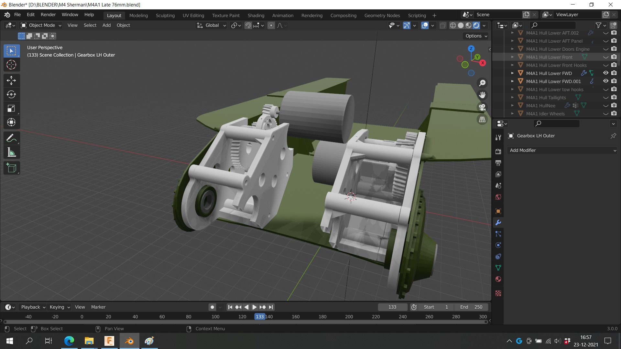Image resolution: width=621 pixels, height=349 pixels.
Task: Click frame 200 on the timeline
Action: coord(349,317)
